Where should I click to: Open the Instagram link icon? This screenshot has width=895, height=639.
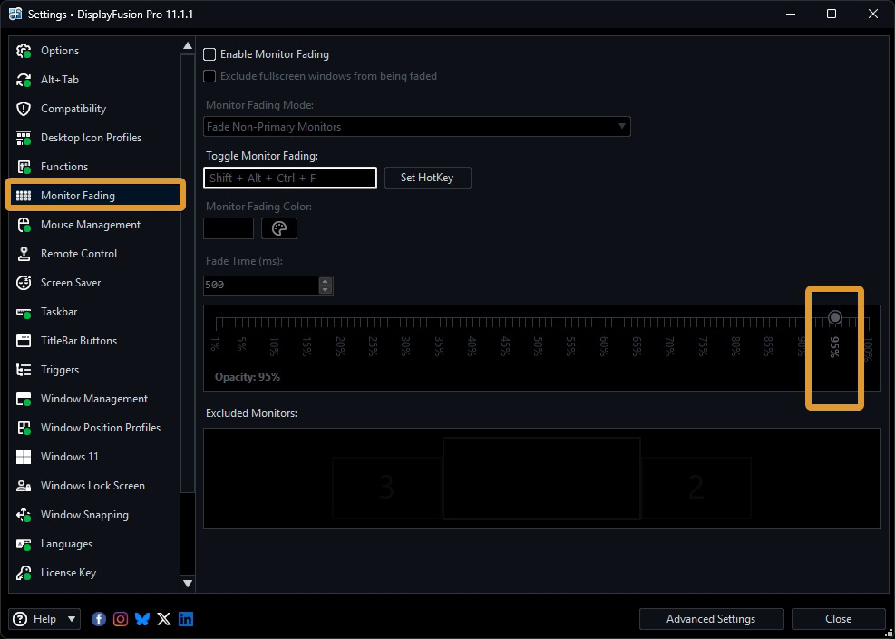121,619
